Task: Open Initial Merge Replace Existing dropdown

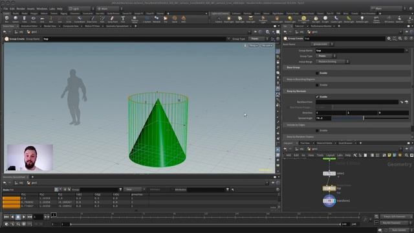Action: [332, 61]
